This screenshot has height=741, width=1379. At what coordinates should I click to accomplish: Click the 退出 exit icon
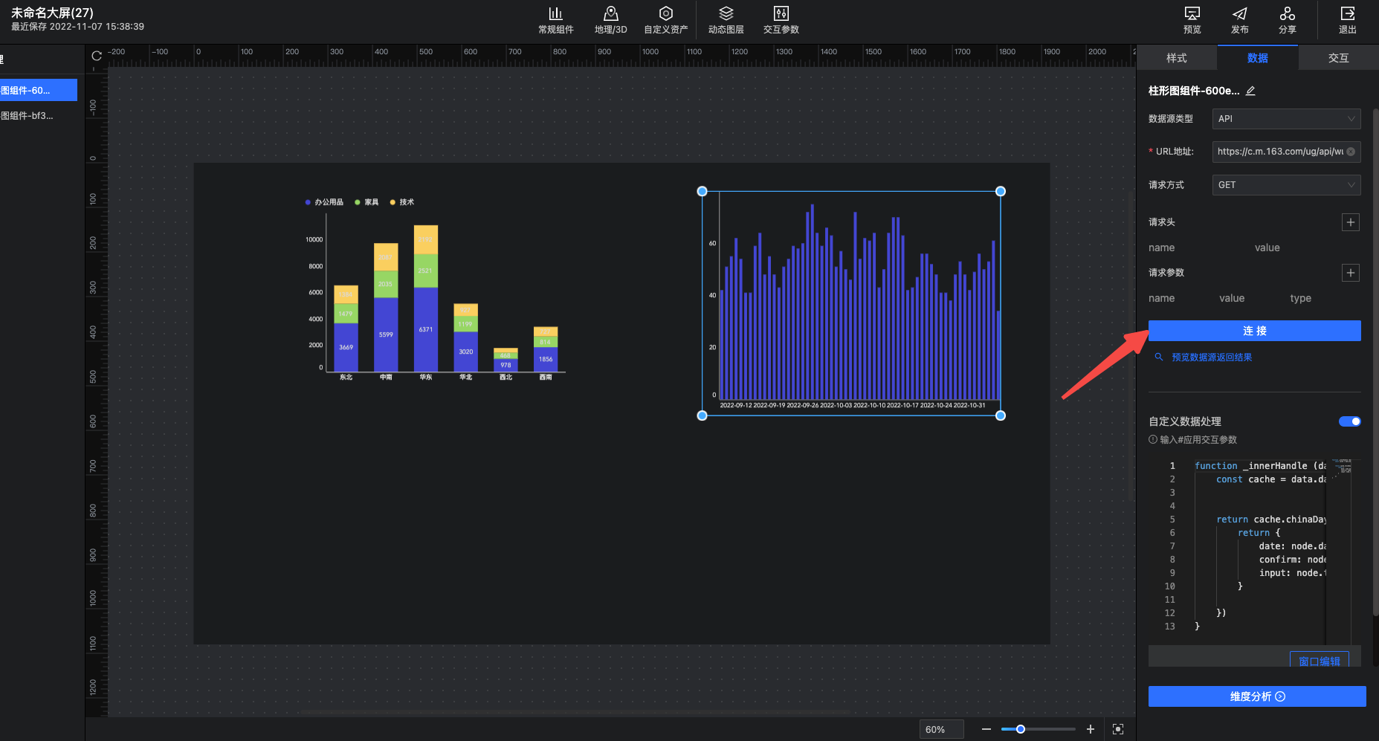click(x=1347, y=20)
